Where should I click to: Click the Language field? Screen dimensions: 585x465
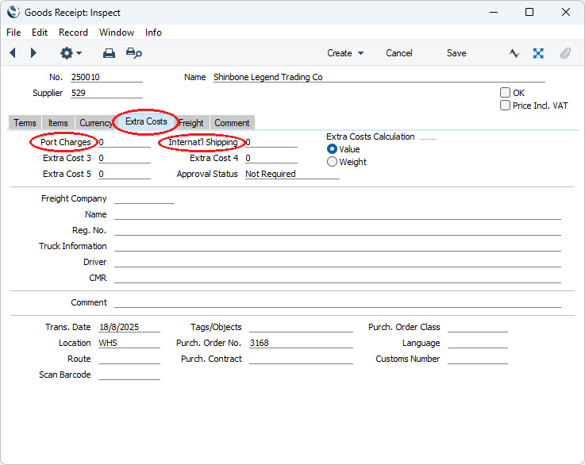478,343
